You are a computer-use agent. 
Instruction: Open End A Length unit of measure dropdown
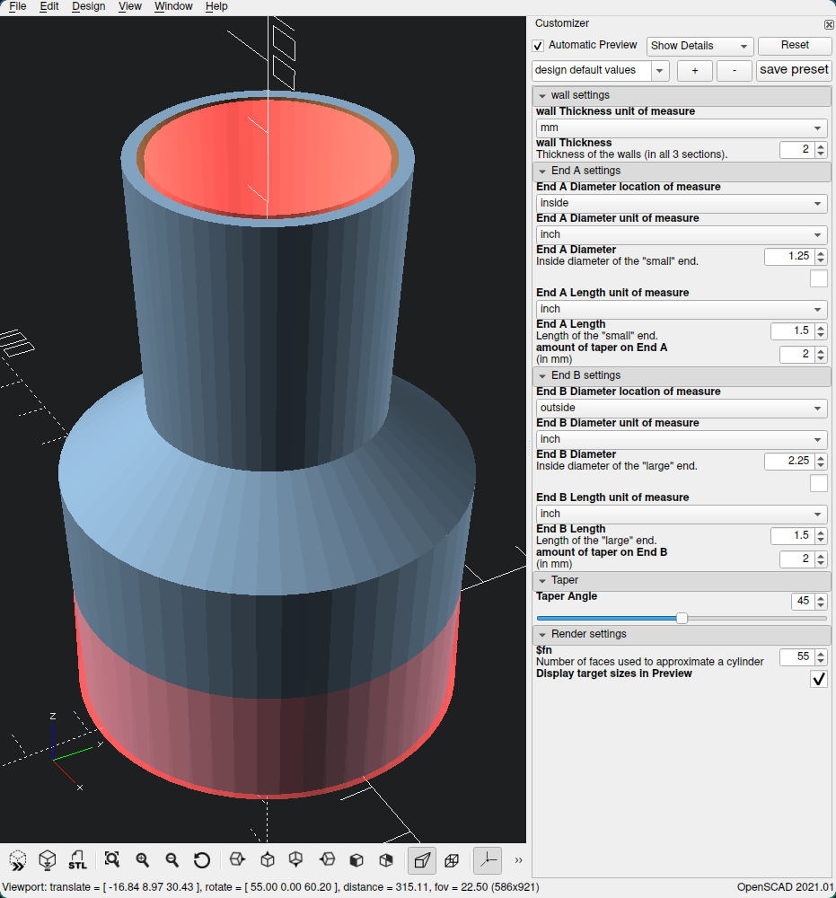[x=682, y=309]
